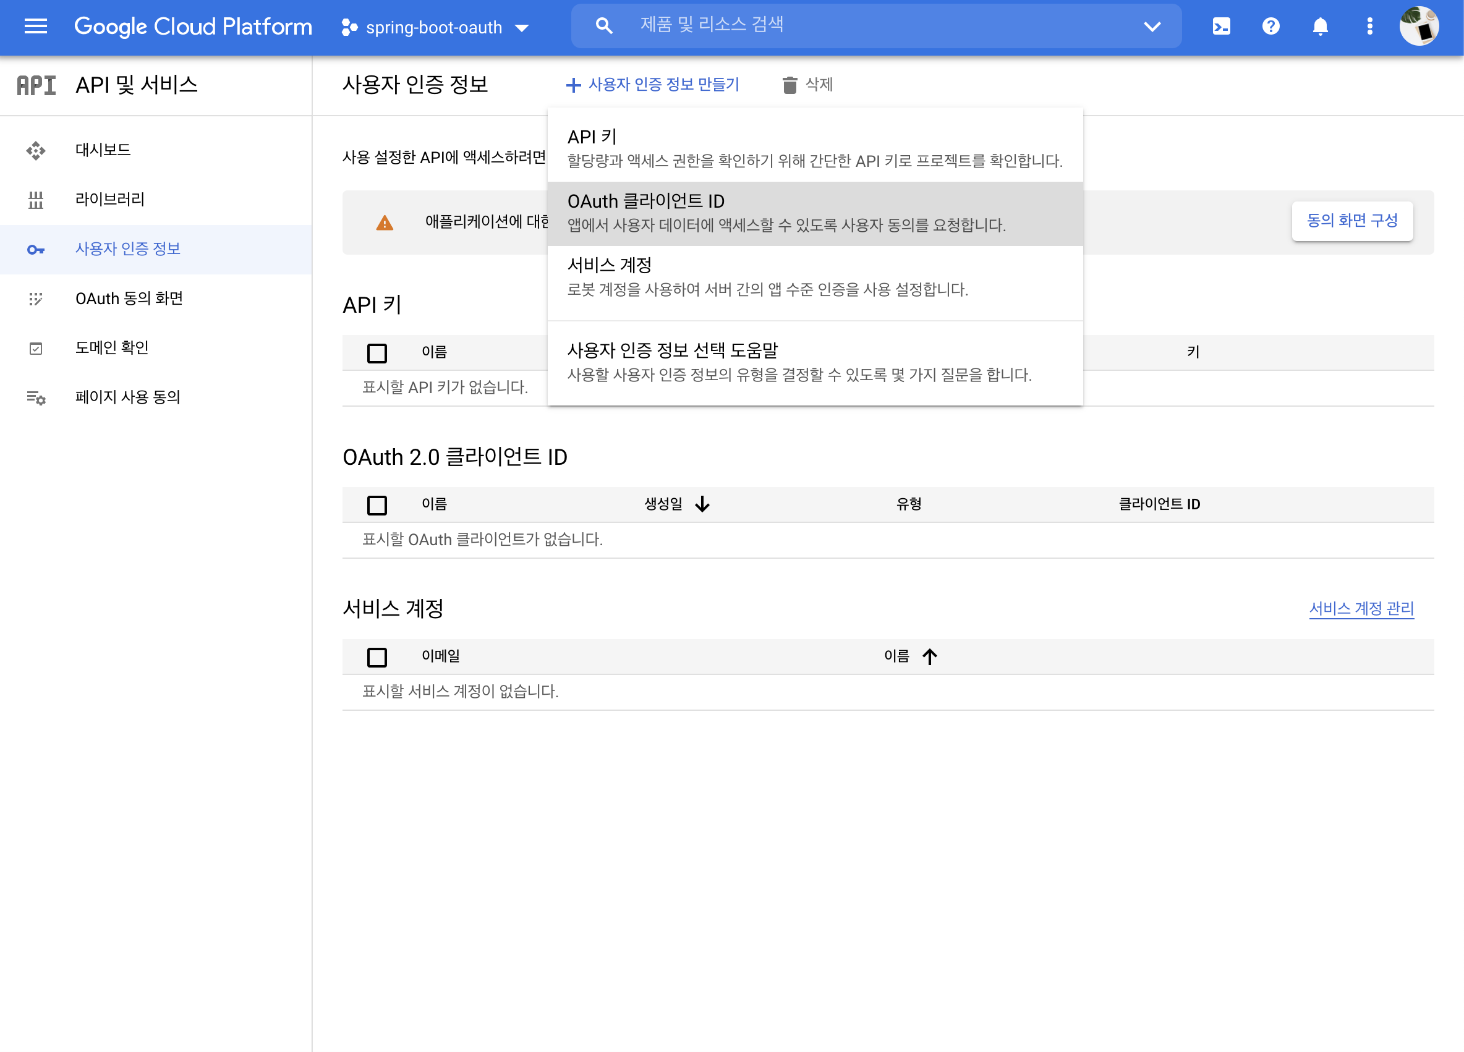
Task: Expand the search bar dropdown chevron
Action: [1152, 27]
